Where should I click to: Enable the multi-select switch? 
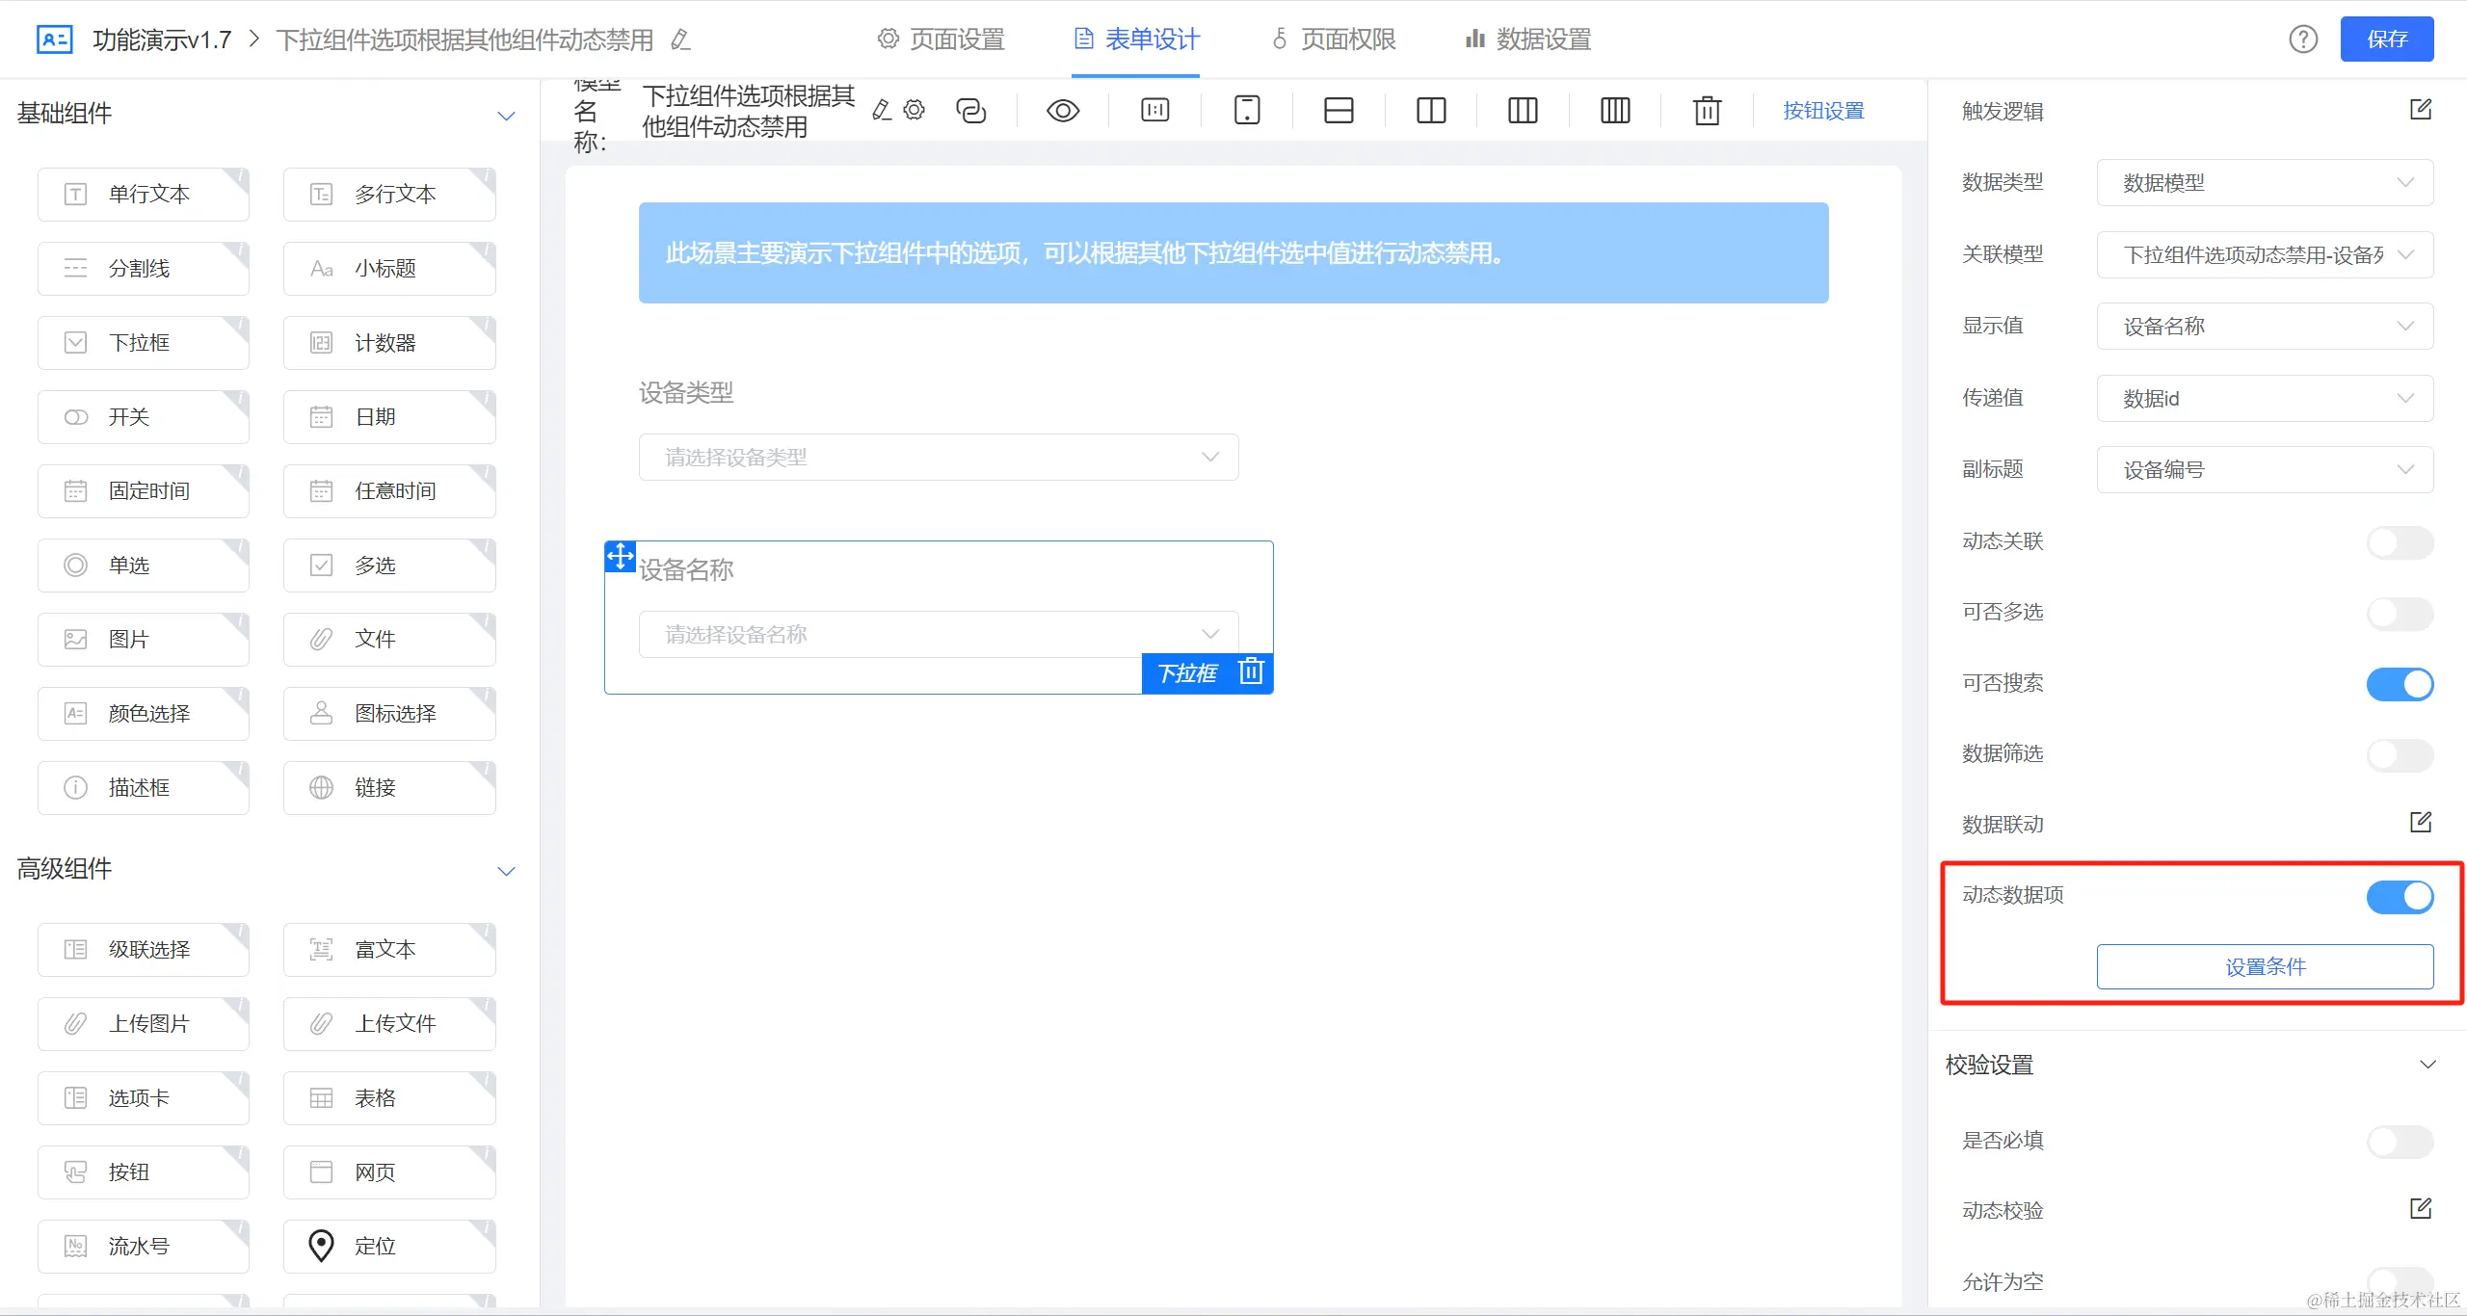pos(2399,613)
